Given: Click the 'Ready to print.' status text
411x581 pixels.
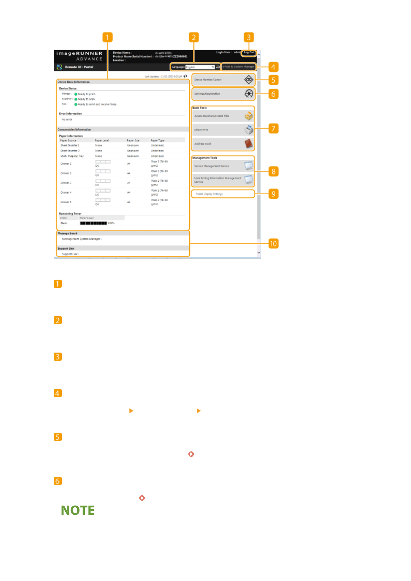Looking at the screenshot, I should 87,94.
